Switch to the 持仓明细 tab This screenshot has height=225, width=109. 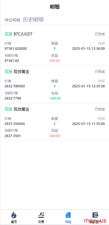[x=12, y=20]
